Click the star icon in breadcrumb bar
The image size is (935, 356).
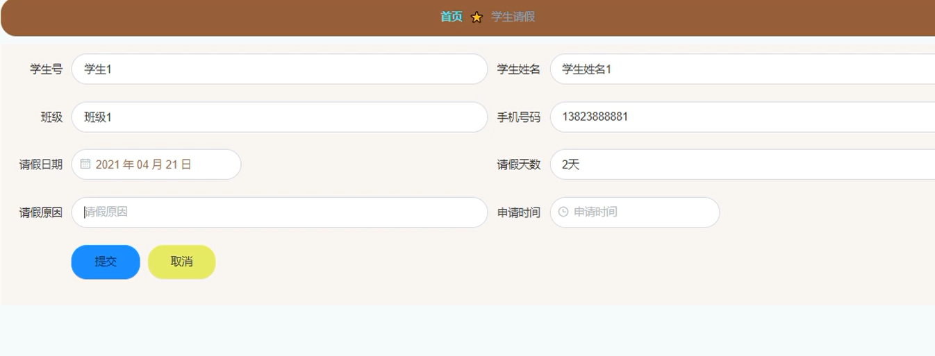(x=477, y=17)
